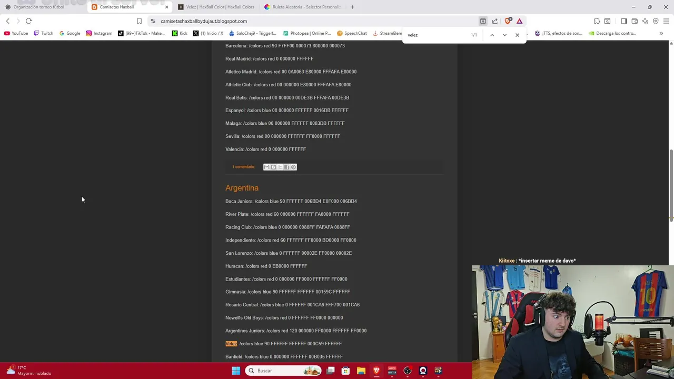Open Task View from the taskbar
Image resolution: width=674 pixels, height=379 pixels.
[x=330, y=371]
